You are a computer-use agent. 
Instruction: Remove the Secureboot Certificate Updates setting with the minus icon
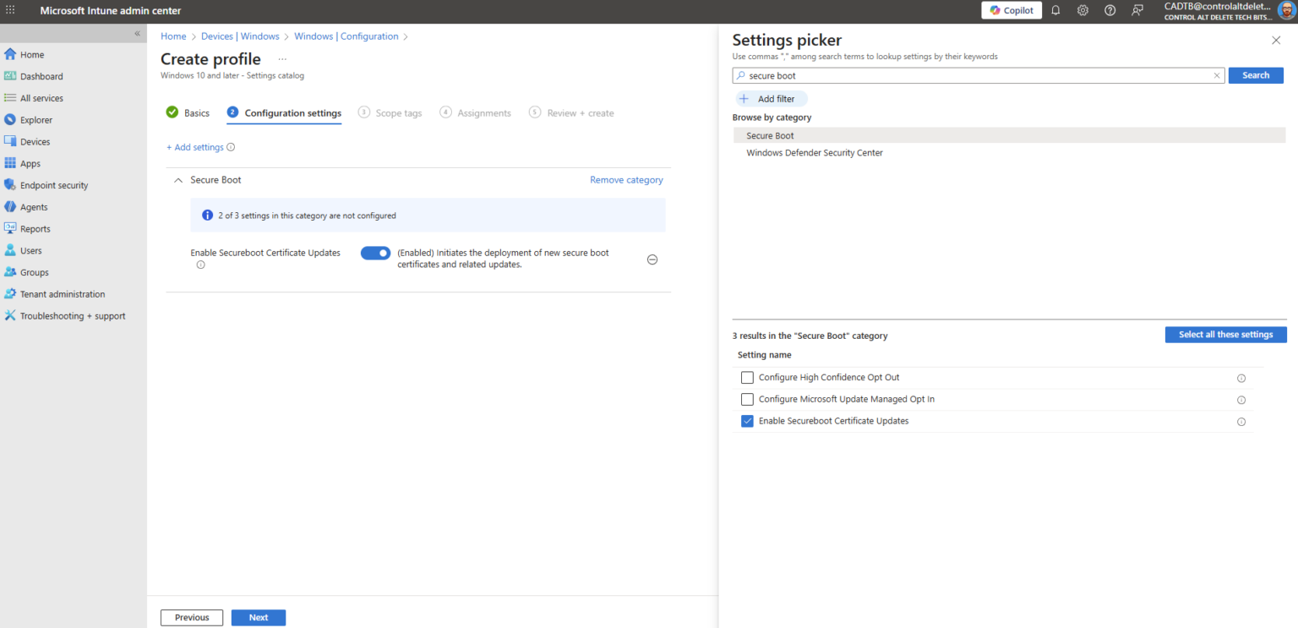pyautogui.click(x=652, y=259)
